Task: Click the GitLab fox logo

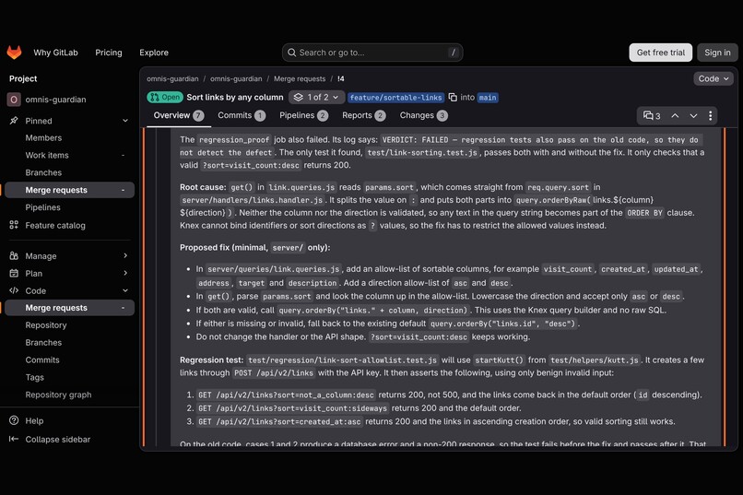Action: coord(14,53)
